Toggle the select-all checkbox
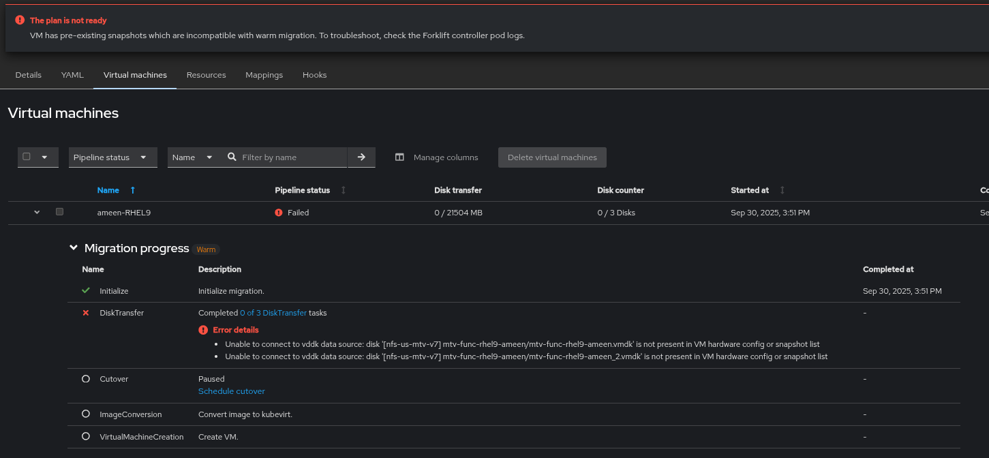The width and height of the screenshot is (989, 458). (27, 157)
